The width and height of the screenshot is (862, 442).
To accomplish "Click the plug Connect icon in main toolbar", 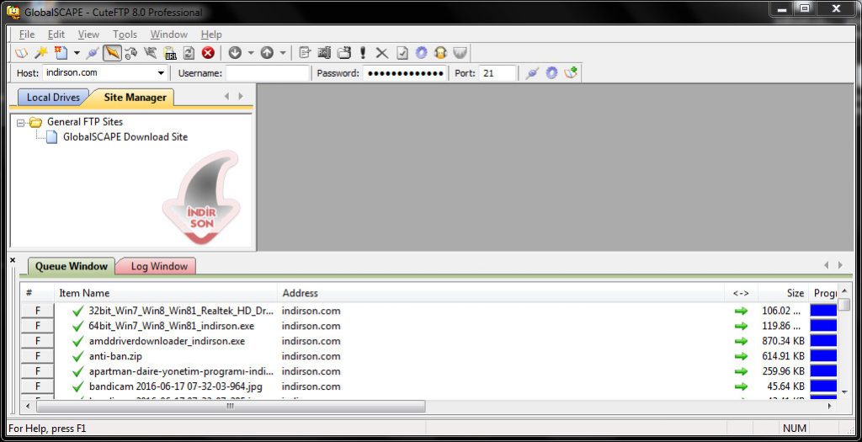I will pyautogui.click(x=93, y=53).
